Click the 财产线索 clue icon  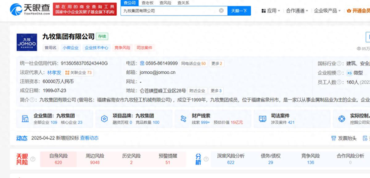pos(183,119)
